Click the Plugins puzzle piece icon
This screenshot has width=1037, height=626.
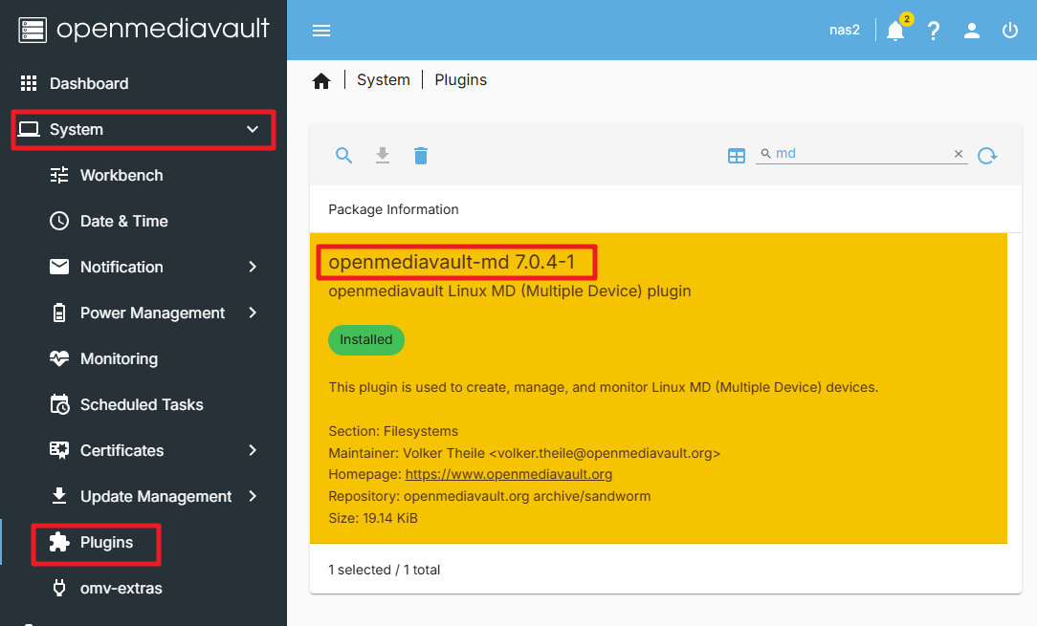(59, 542)
